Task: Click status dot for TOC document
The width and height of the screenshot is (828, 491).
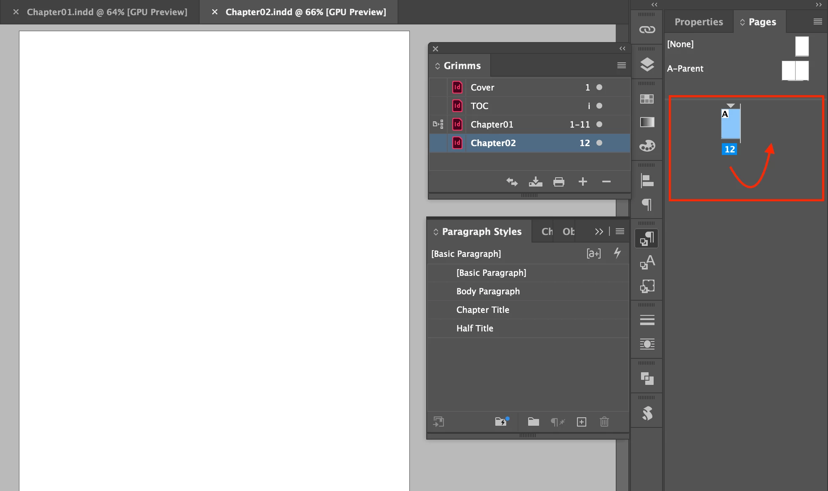Action: click(599, 106)
